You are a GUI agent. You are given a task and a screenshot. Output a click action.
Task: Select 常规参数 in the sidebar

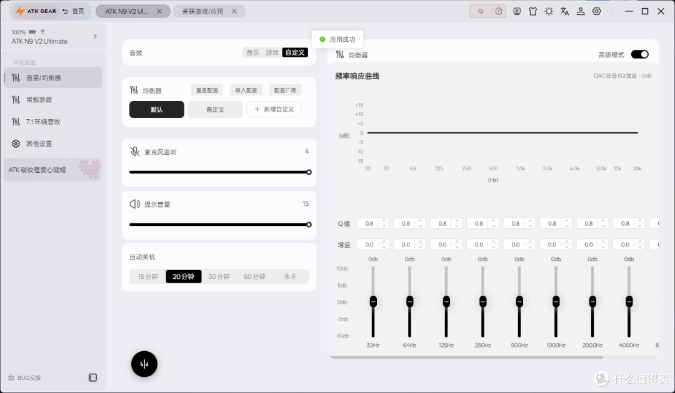click(x=53, y=100)
